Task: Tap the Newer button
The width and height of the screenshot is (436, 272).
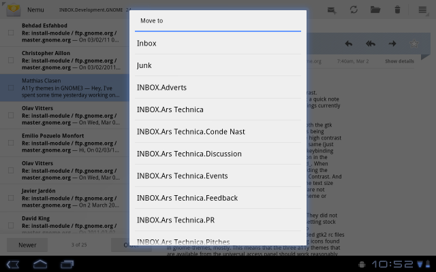Action: [27, 245]
